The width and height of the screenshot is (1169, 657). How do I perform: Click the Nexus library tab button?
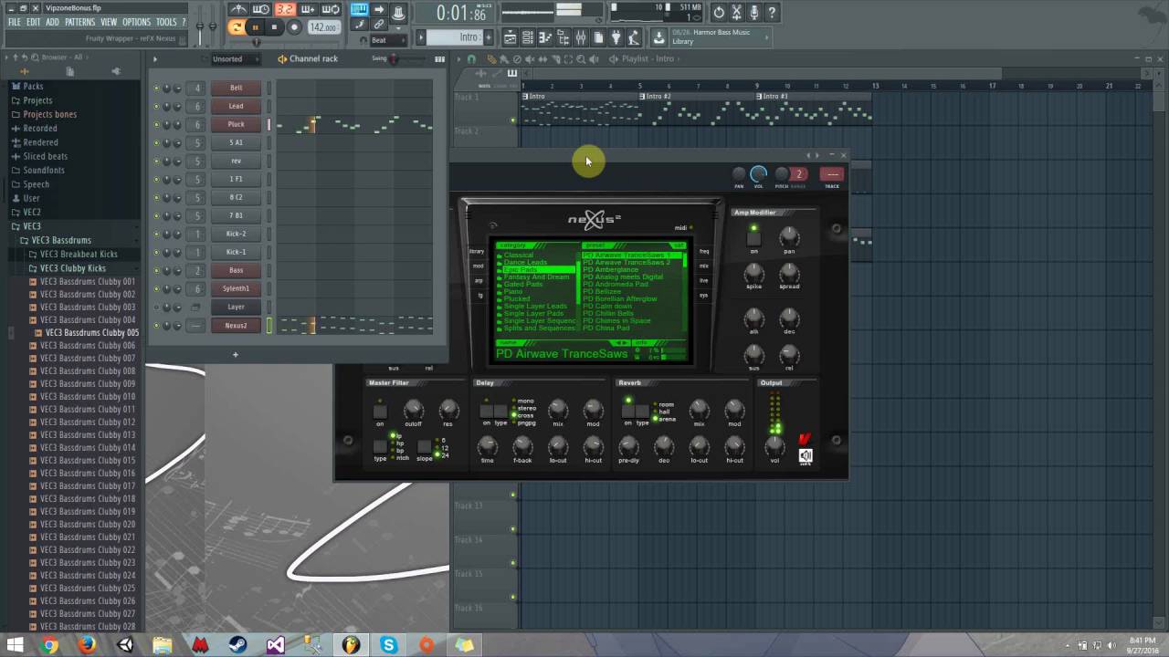coord(477,251)
